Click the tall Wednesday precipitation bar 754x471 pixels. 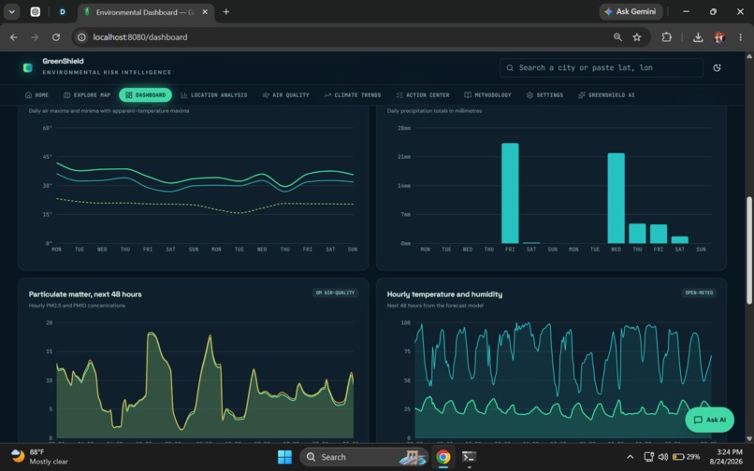616,198
